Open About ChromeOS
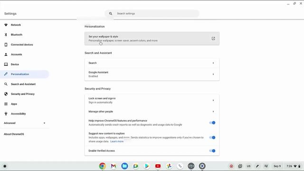304x171 pixels. point(14,134)
